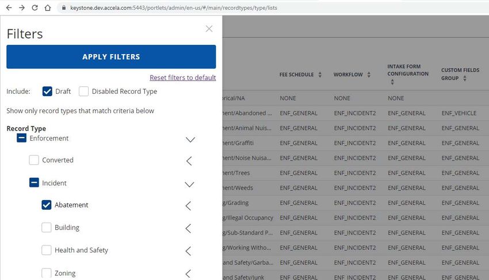Select the Health and Safety label
The image size is (489, 280).
(81, 250)
